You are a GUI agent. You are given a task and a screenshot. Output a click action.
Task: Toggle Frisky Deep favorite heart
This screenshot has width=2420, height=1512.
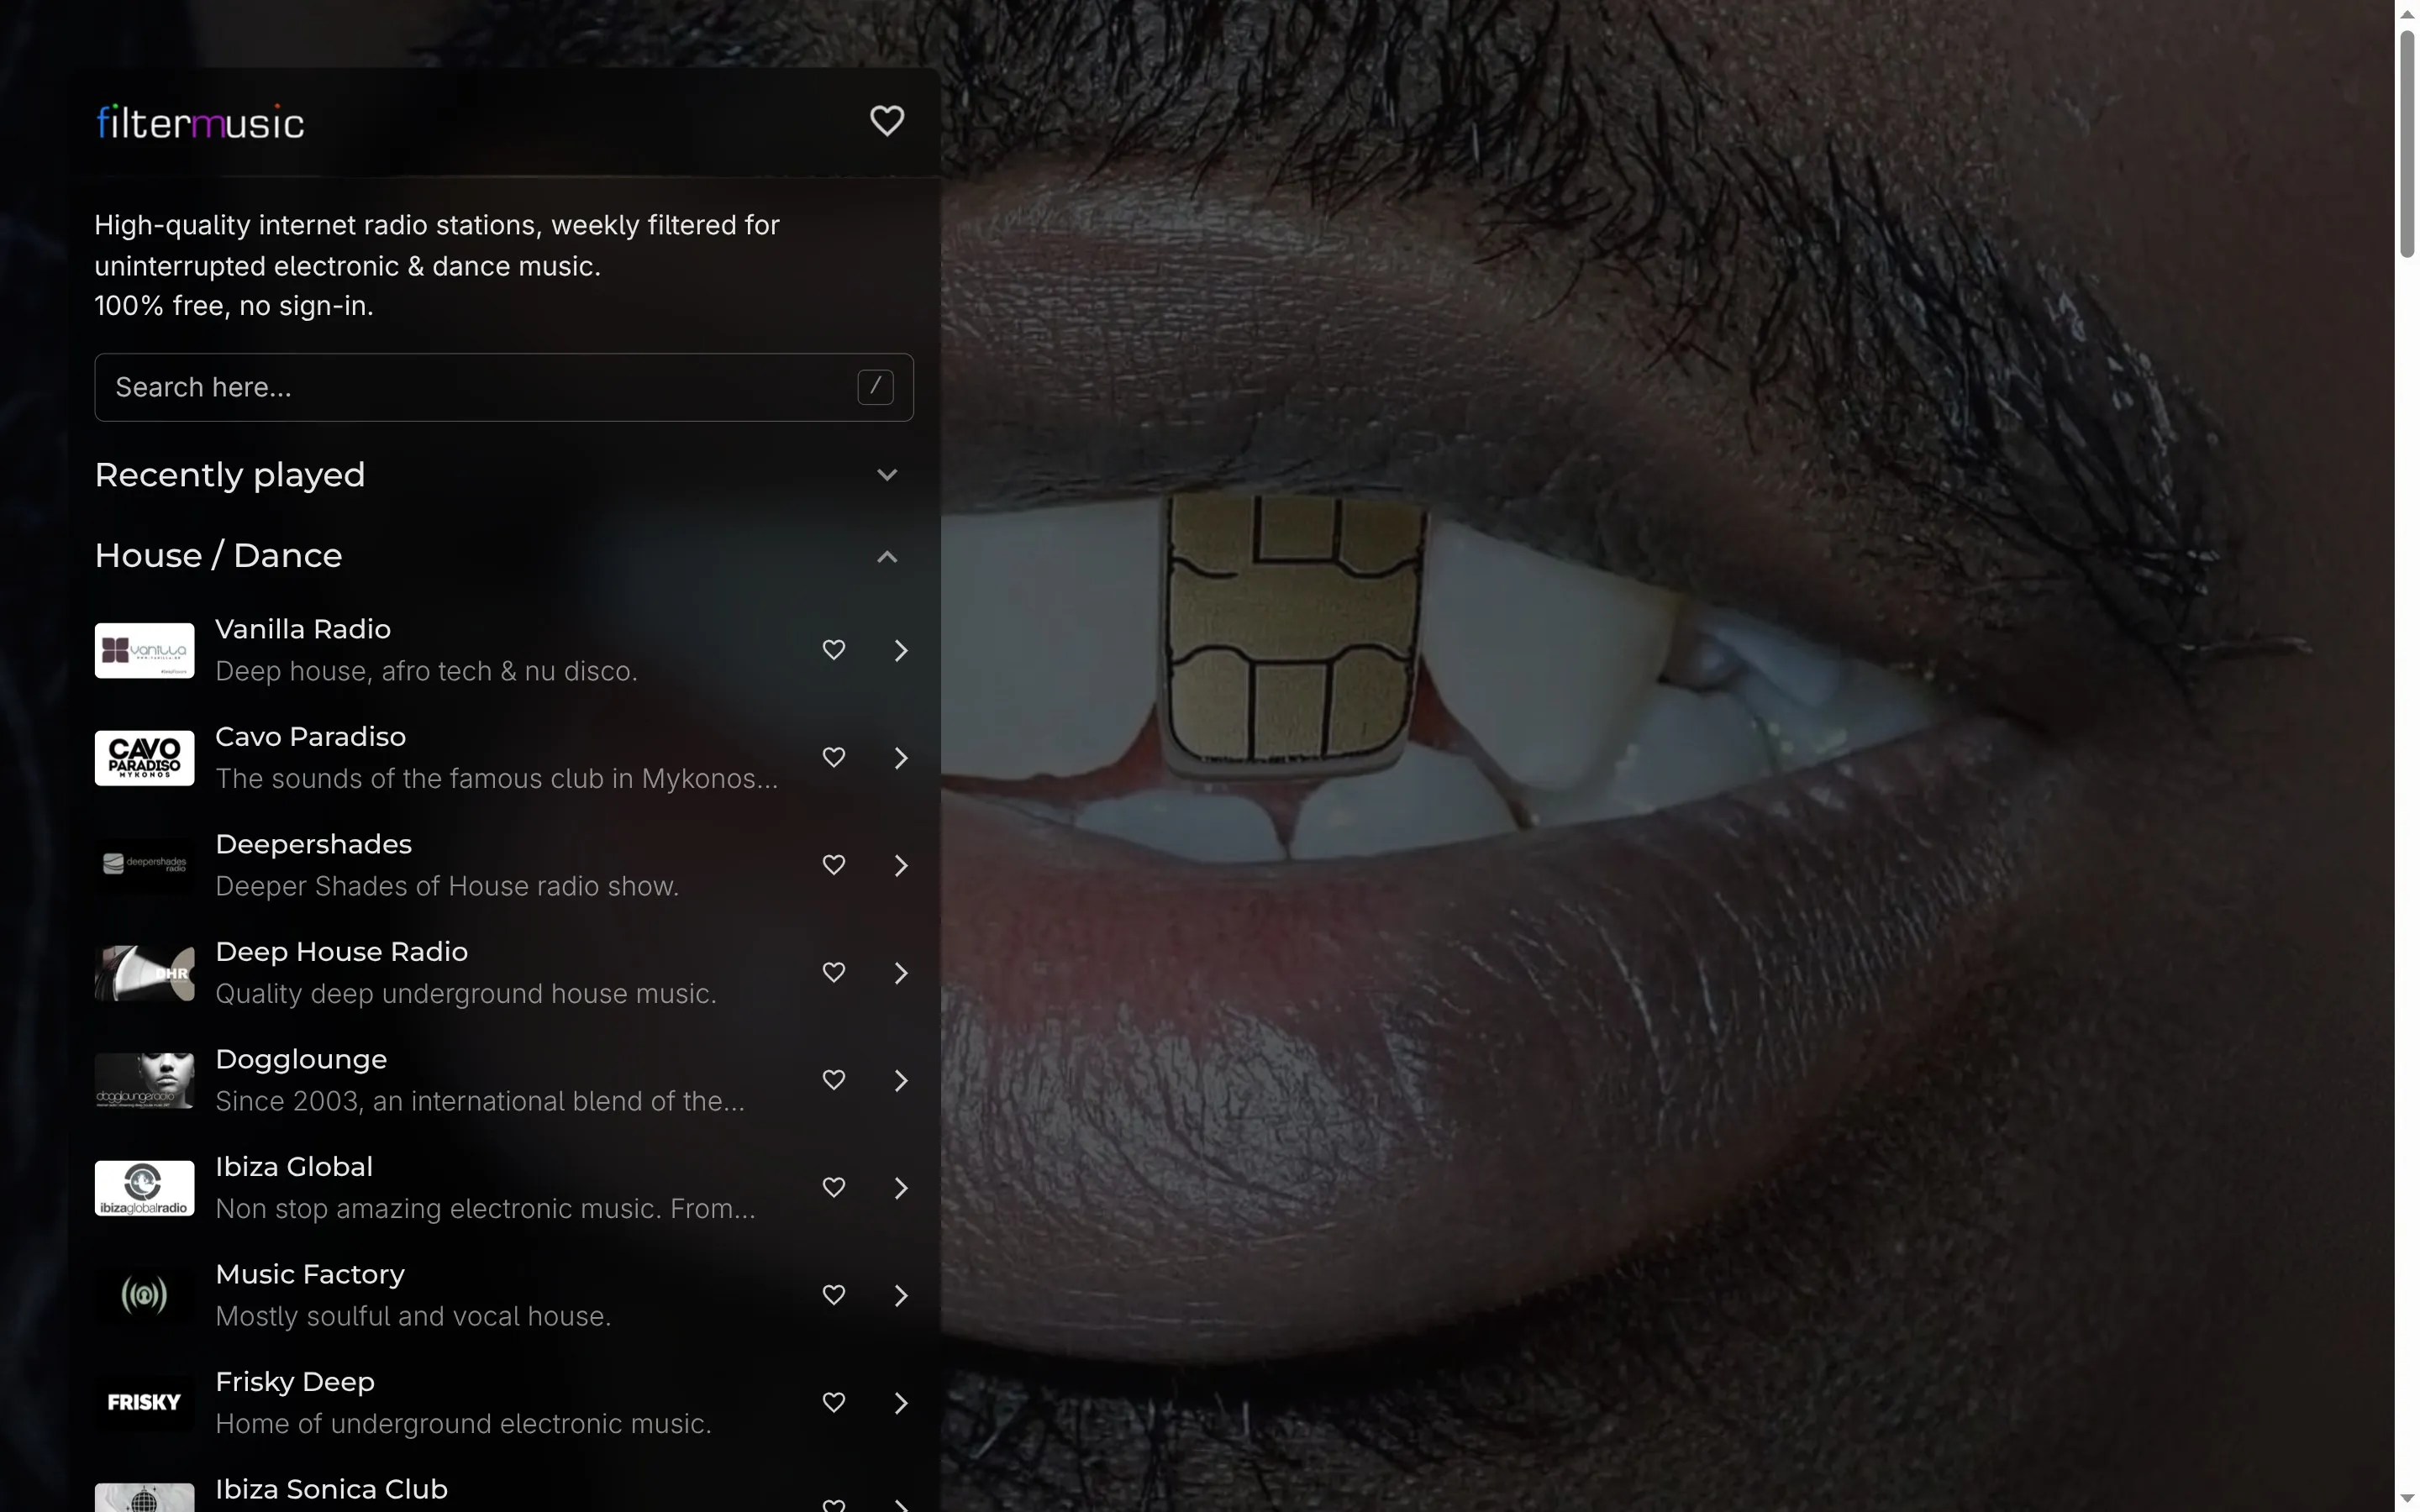coord(833,1402)
